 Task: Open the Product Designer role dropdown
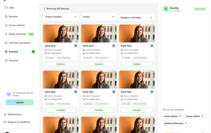point(61,17)
